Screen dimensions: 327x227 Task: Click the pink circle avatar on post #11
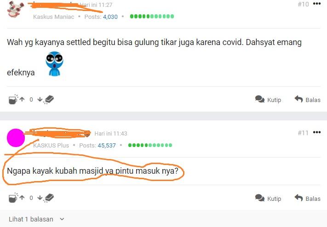click(x=16, y=138)
